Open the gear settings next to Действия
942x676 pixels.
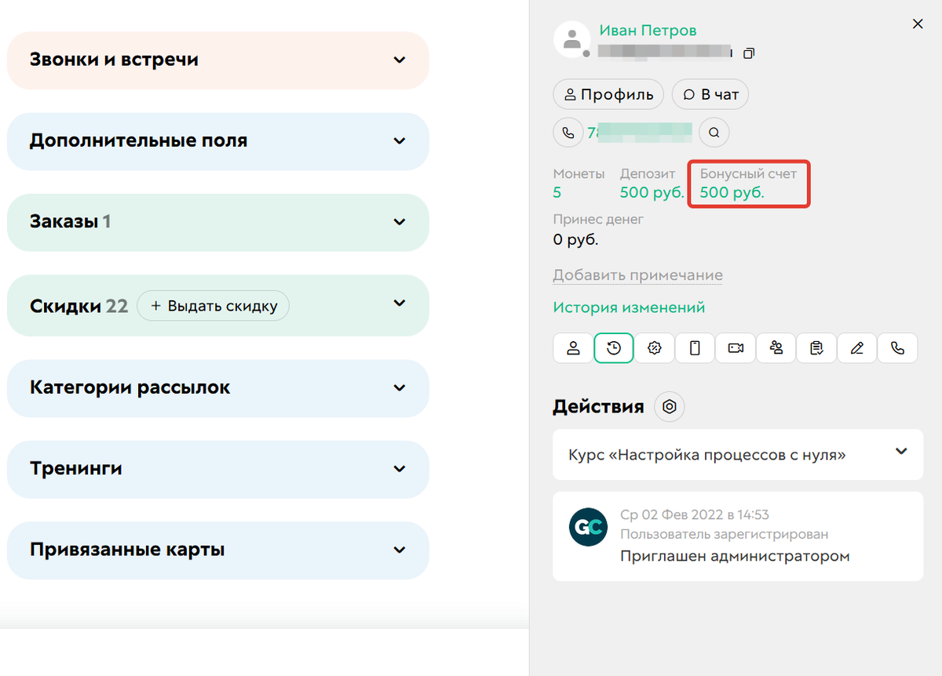pyautogui.click(x=669, y=406)
